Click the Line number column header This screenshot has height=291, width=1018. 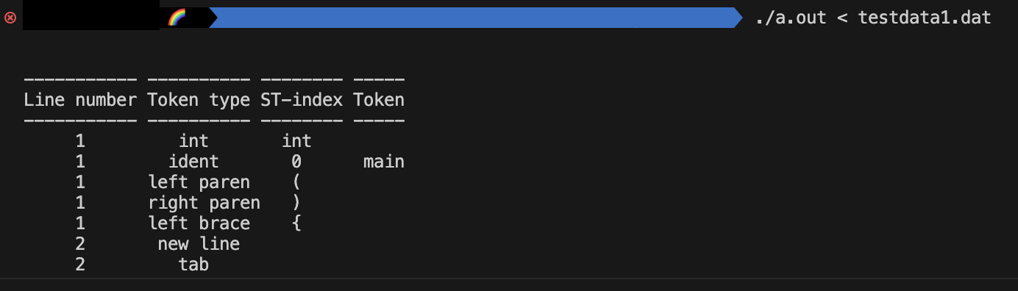[80, 100]
